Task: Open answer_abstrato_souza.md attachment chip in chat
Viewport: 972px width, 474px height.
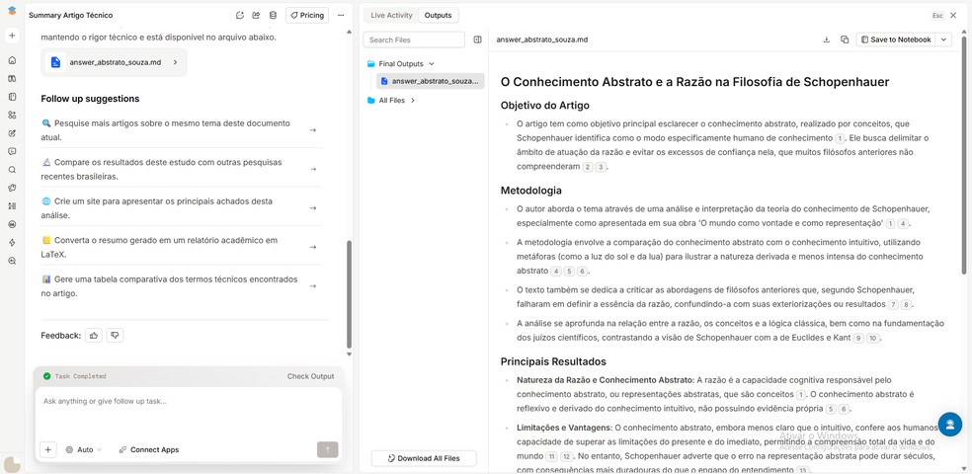Action: click(114, 62)
